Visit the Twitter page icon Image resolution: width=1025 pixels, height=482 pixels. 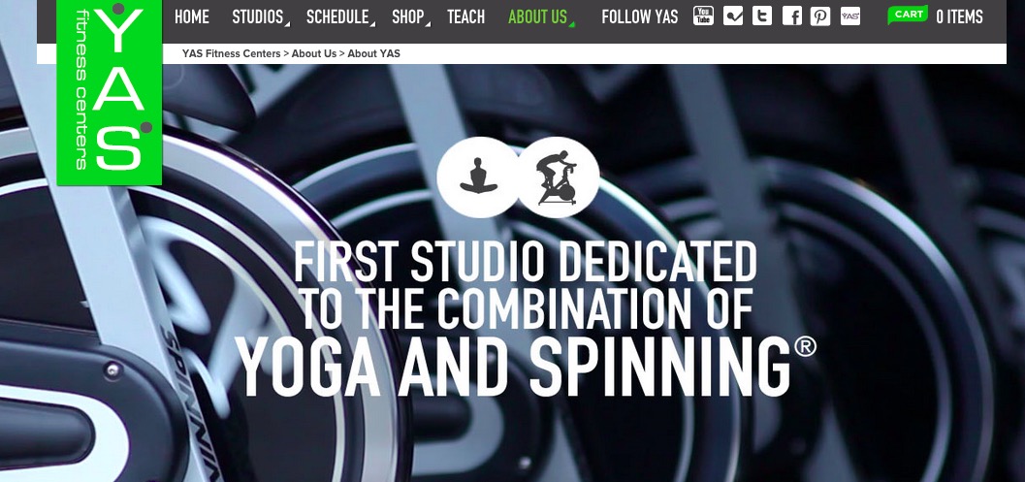pyautogui.click(x=762, y=16)
